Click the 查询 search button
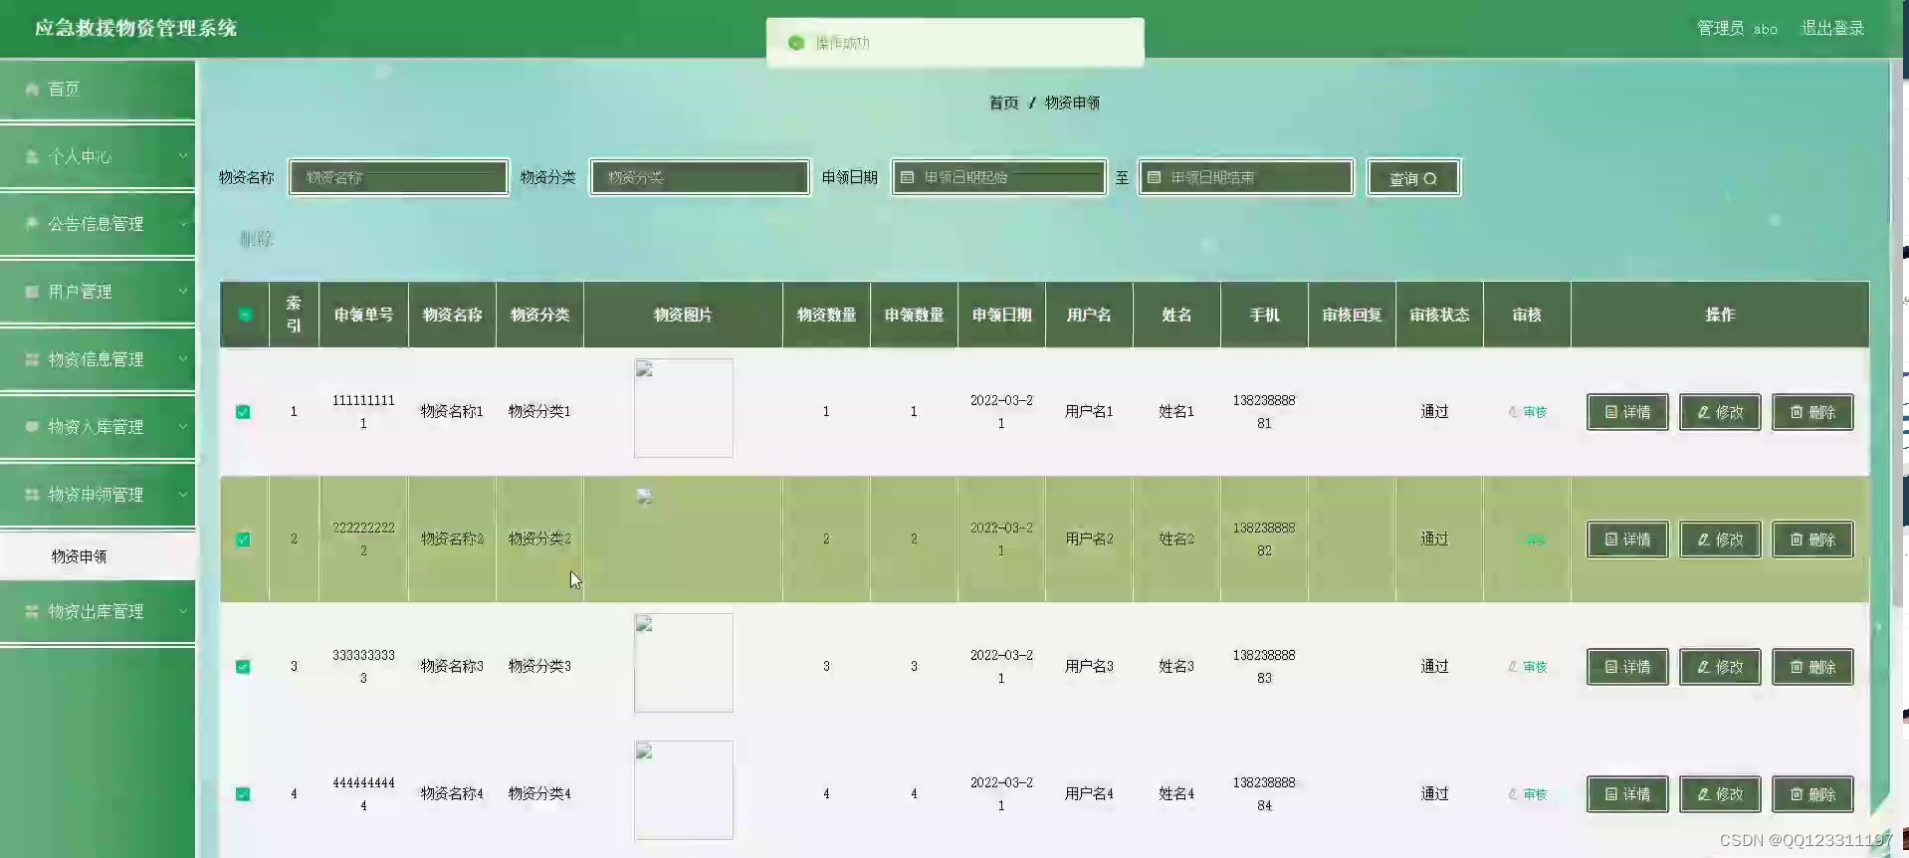Viewport: 1909px width, 858px height. (1413, 178)
